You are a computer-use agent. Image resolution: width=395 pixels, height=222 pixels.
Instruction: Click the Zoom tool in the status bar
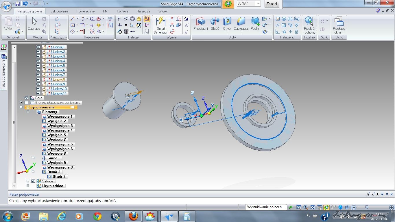click(x=306, y=207)
